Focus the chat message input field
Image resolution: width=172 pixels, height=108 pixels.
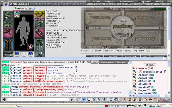tap(38, 99)
